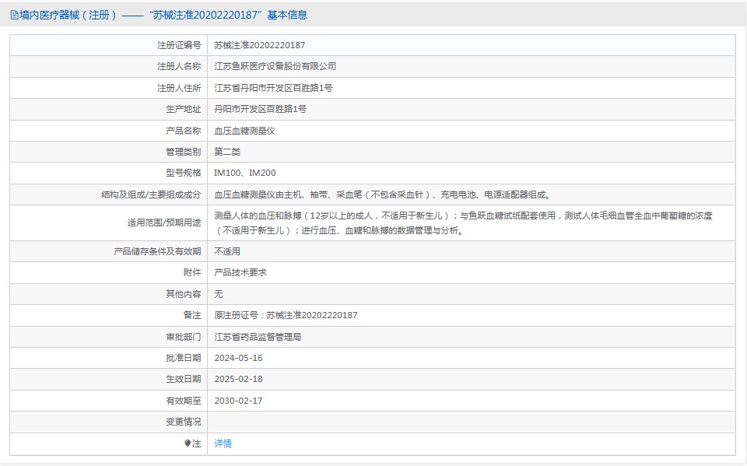The image size is (747, 466).
Task: Click the intended use description paragraph
Action: click(x=463, y=222)
